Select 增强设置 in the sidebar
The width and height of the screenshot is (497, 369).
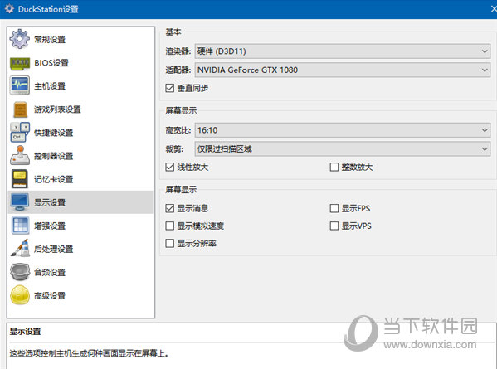point(80,226)
